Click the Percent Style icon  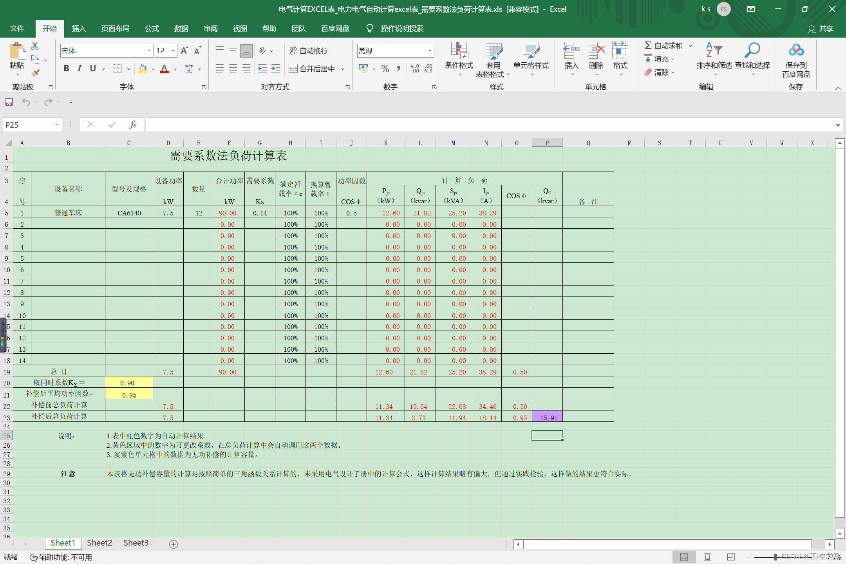(385, 69)
